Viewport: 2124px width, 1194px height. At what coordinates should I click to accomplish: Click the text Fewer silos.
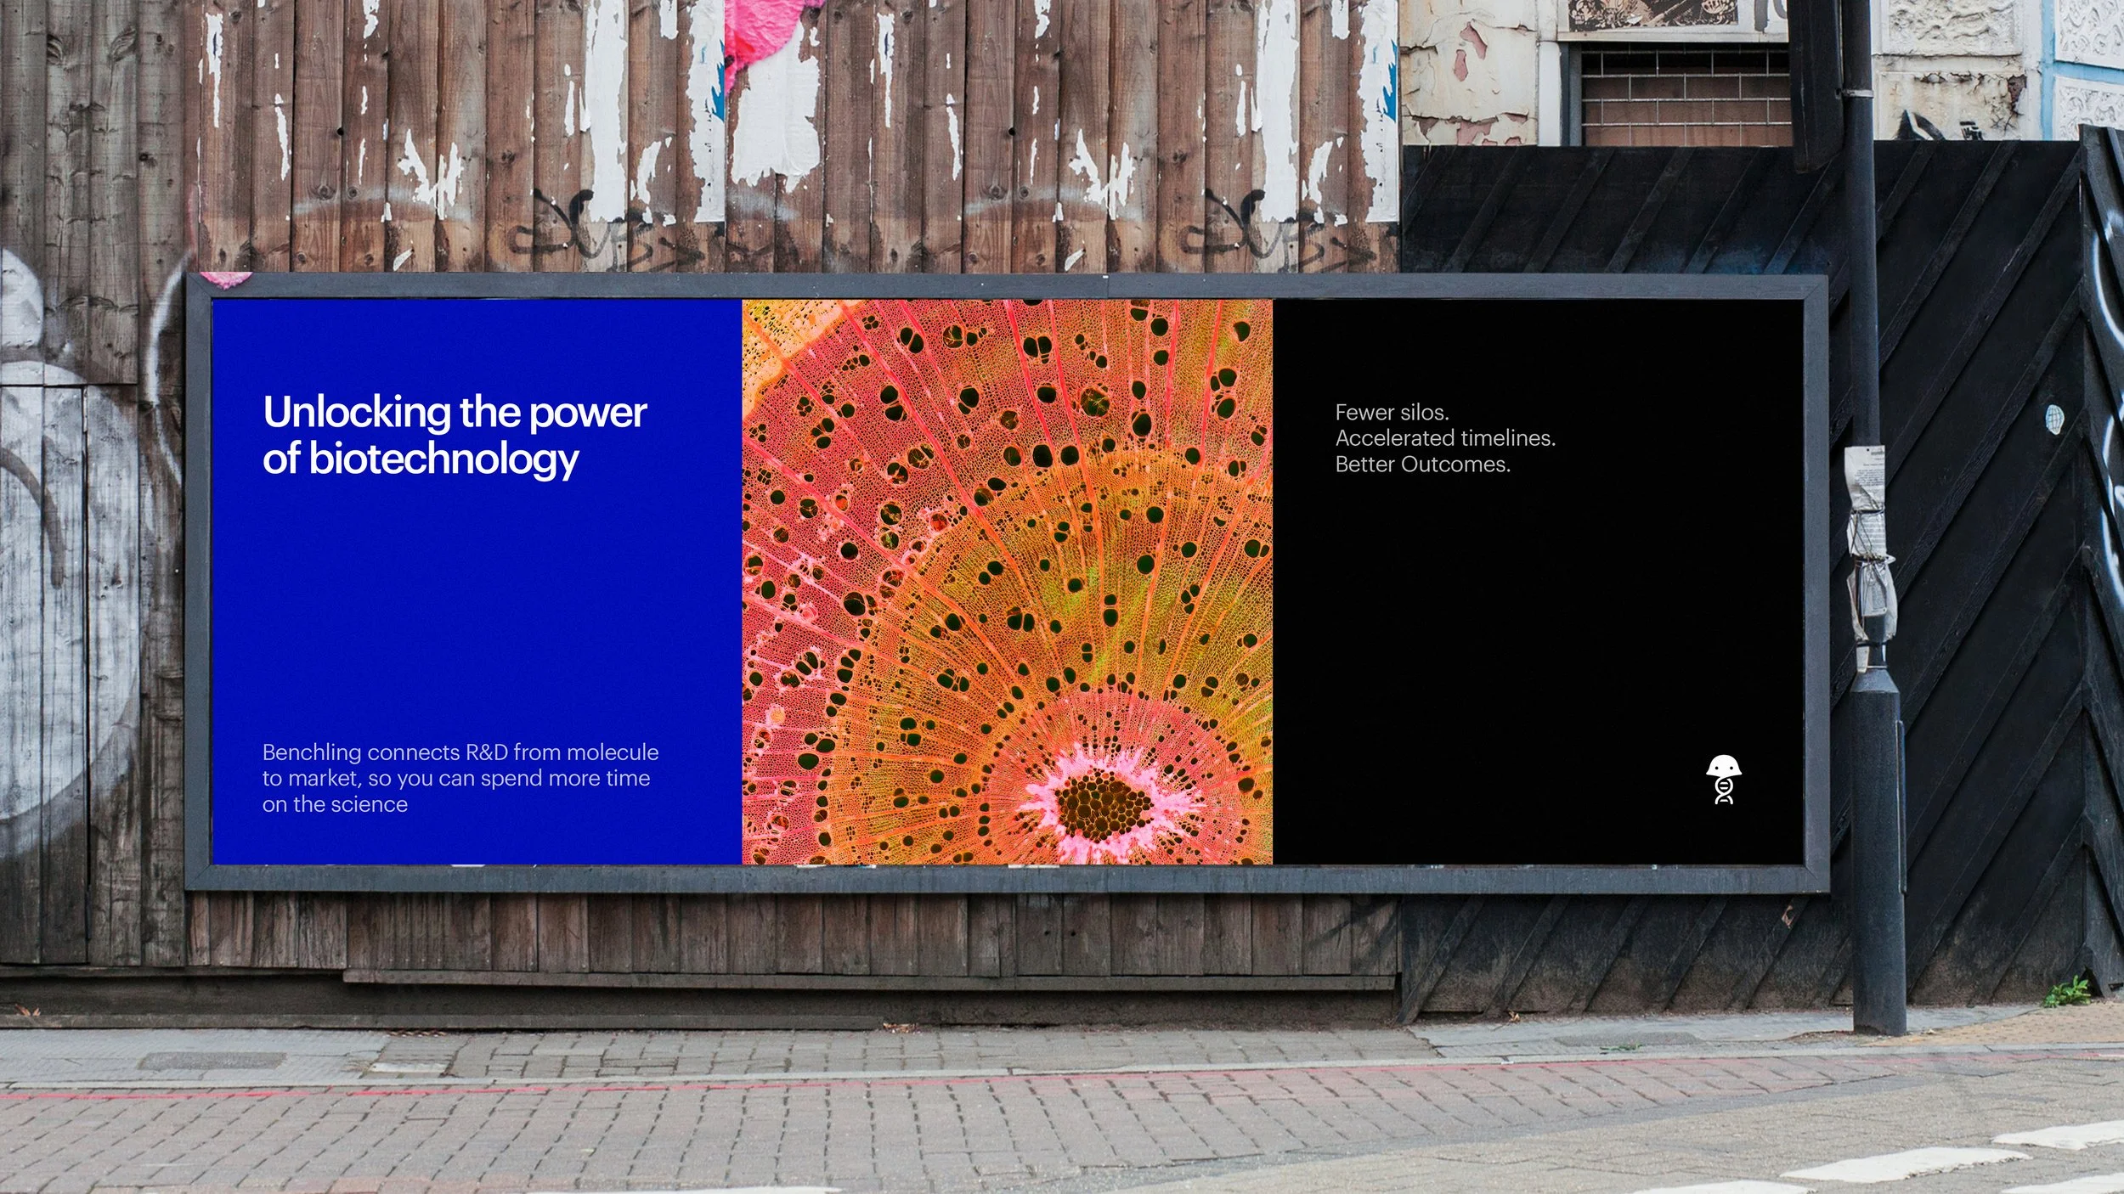[x=1392, y=413]
